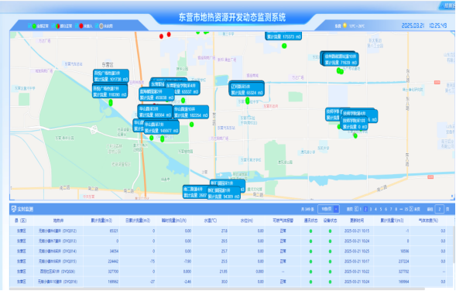Click the 首页 first page link
456x291 pixels.
(350, 209)
